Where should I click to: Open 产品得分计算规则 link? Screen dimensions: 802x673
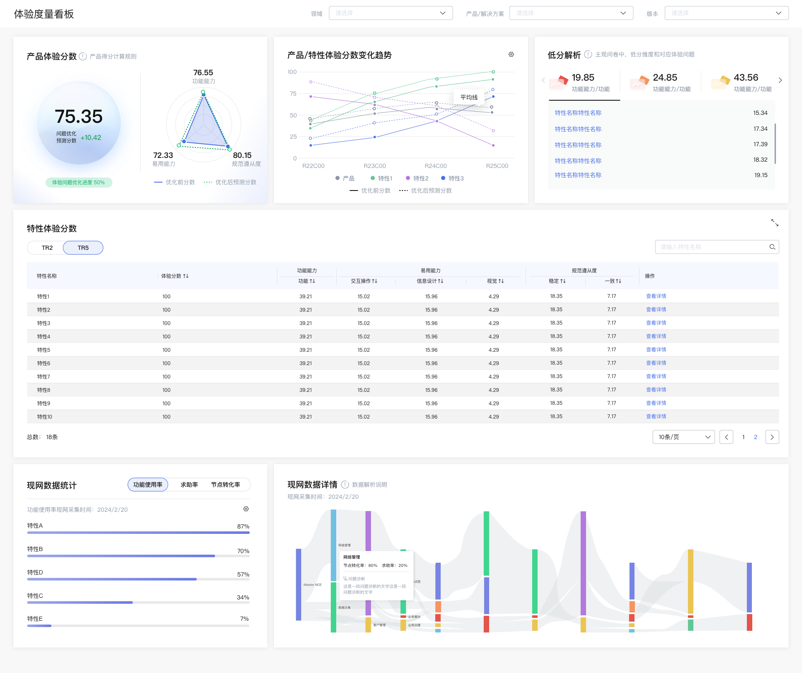tap(113, 56)
